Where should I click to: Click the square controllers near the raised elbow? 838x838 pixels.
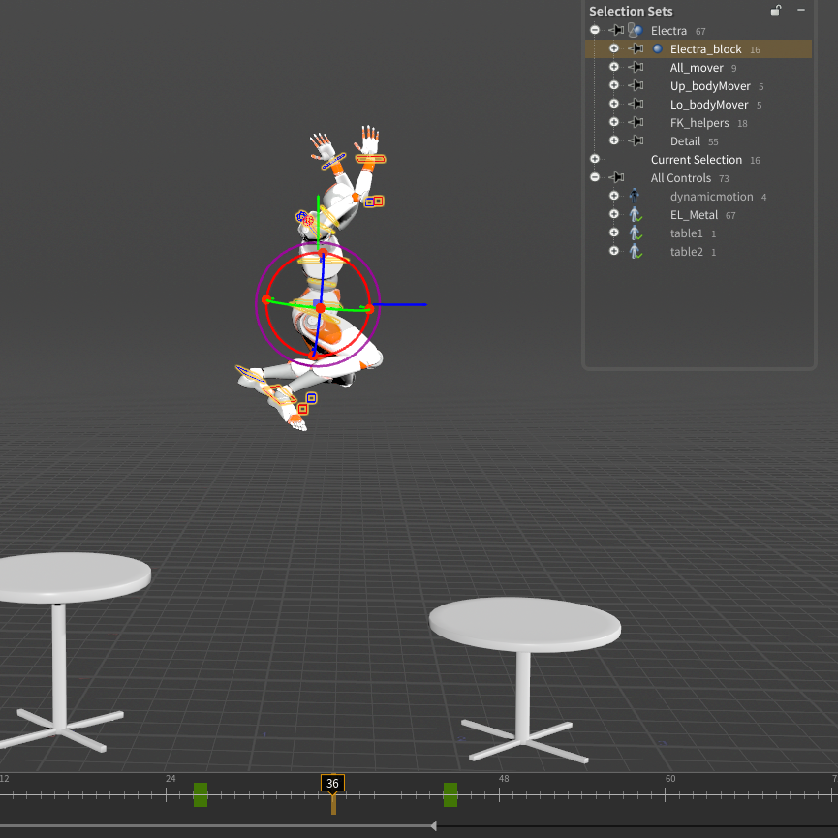(374, 202)
